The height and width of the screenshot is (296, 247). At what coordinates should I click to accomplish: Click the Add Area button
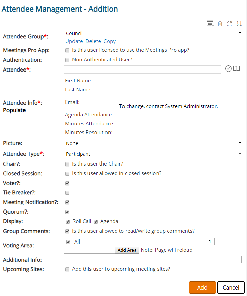[x=127, y=250]
